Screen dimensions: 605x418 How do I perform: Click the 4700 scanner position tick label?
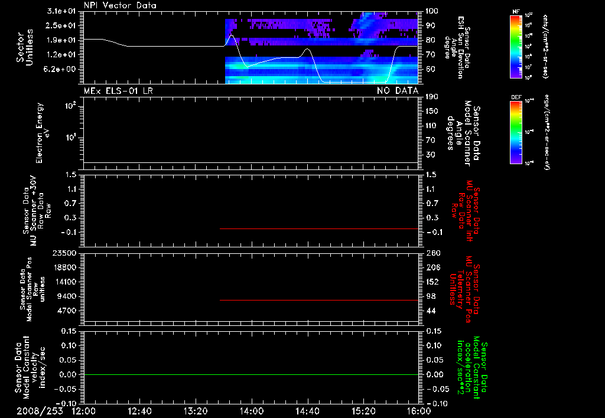(x=67, y=311)
